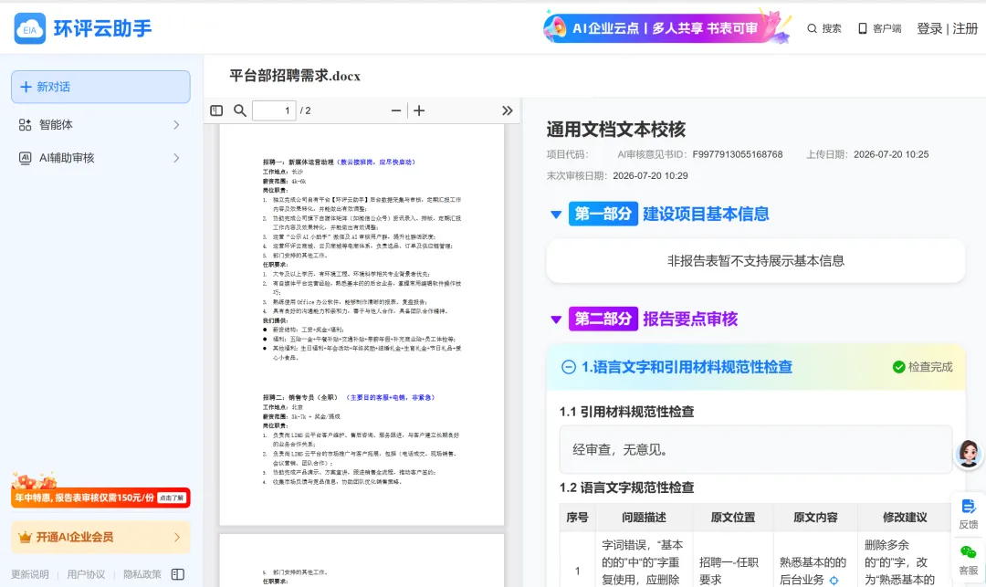Click the first document page preview

[x=362, y=324]
